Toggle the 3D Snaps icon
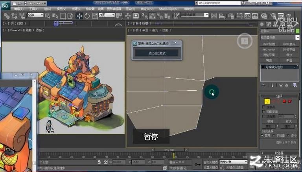Screen dimensions: 302x172 pos(144,16)
